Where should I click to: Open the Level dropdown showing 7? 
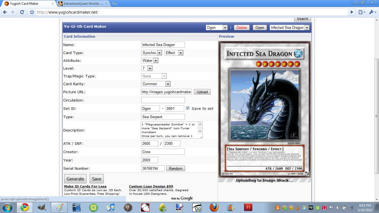(x=147, y=68)
